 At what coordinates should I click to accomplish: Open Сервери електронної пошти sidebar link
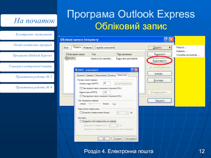(x=27, y=67)
